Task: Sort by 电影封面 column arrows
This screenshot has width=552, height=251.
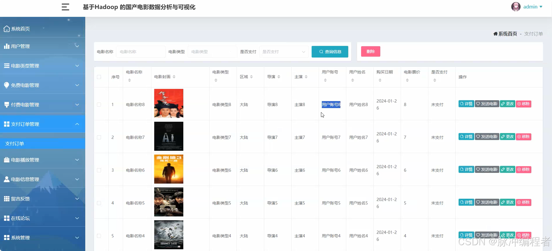Action: point(174,77)
